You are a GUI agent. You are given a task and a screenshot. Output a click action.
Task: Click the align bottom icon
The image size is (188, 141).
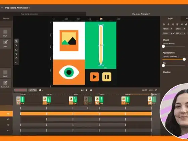[x=186, y=25]
